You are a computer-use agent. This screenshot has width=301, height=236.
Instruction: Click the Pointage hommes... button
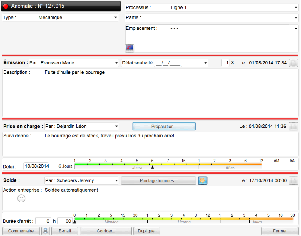(x=158, y=180)
